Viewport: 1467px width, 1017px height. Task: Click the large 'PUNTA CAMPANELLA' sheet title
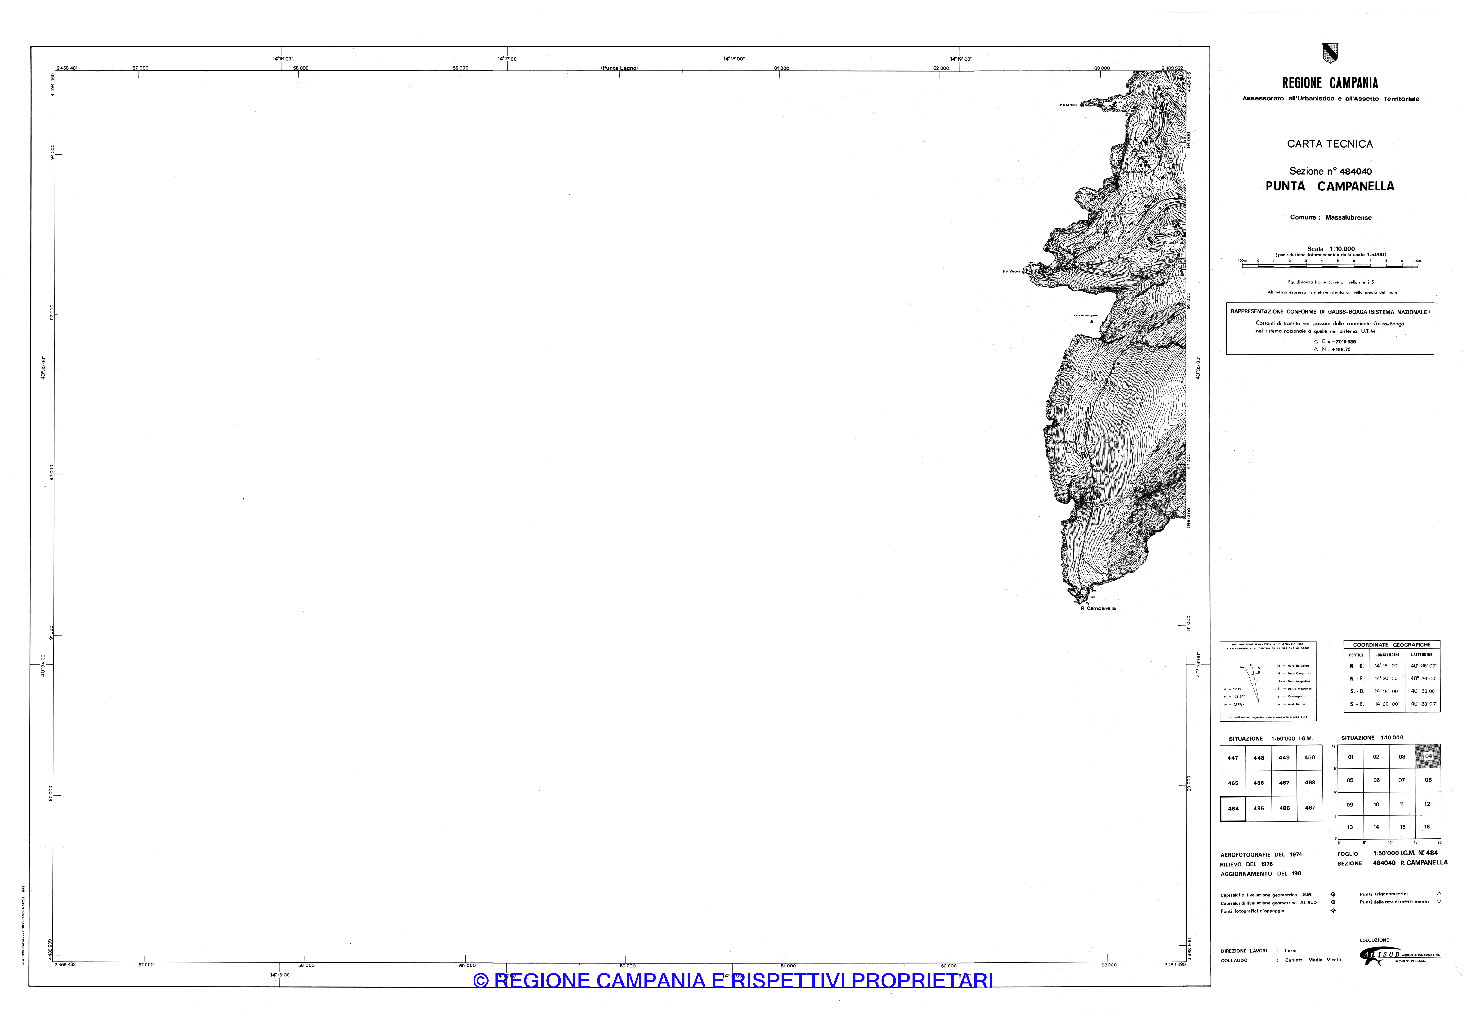pos(1330,186)
